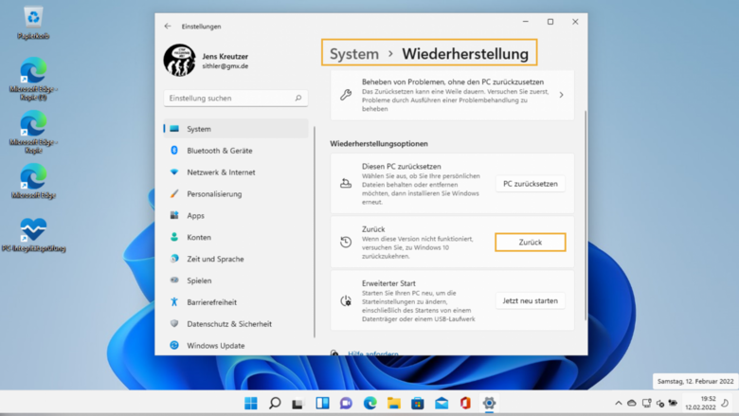This screenshot has width=739, height=416.
Task: Open Netzwerk & Internet settings
Action: [x=236, y=172]
